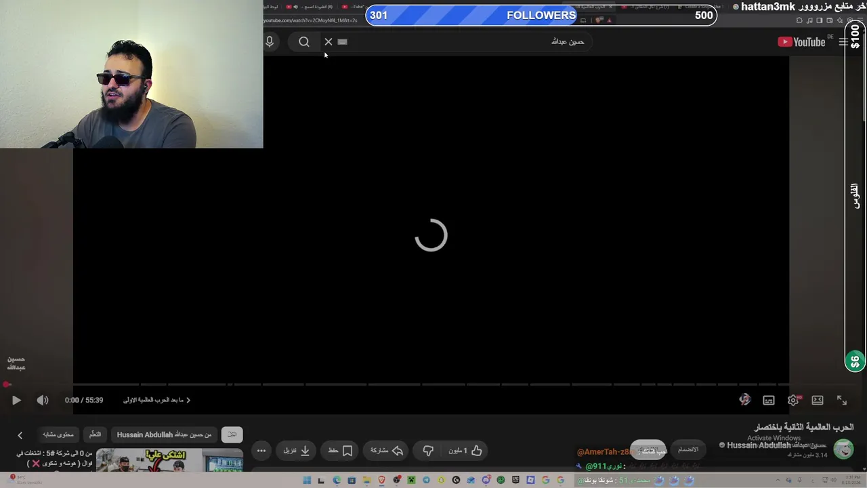Open the YouTube home logo
Screen dimensions: 867x488
click(801, 42)
